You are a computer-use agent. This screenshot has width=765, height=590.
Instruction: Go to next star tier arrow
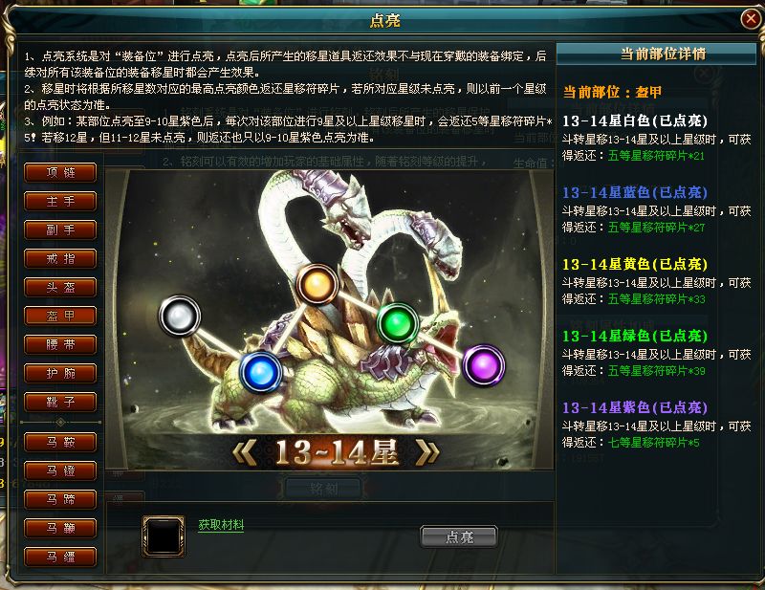tap(426, 451)
